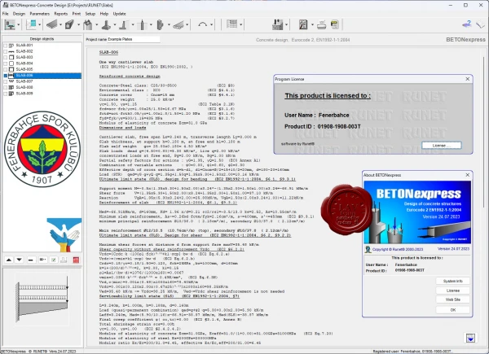Expand dropdown arrow next to beam icon
The height and width of the screenshot is (354, 489).
pyautogui.click(x=60, y=25)
